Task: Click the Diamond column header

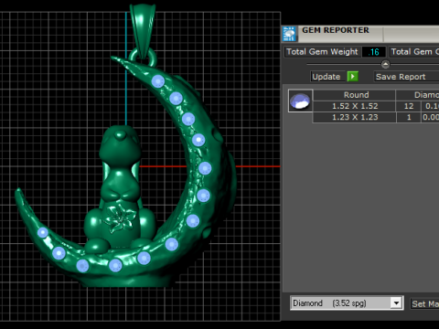Action: click(x=418, y=95)
